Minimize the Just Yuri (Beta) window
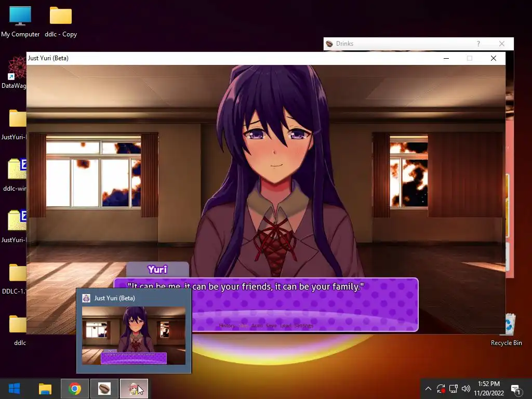Viewport: 532px width, 399px height. click(446, 58)
